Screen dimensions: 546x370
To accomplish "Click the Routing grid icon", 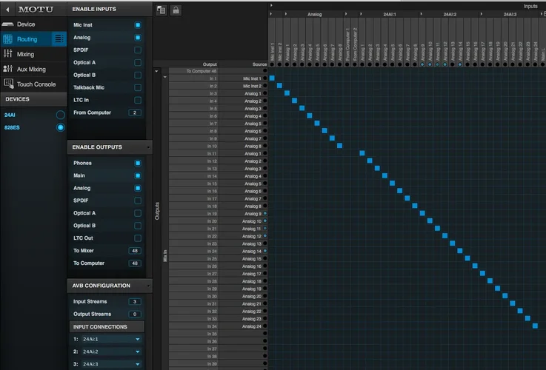I will coord(8,39).
